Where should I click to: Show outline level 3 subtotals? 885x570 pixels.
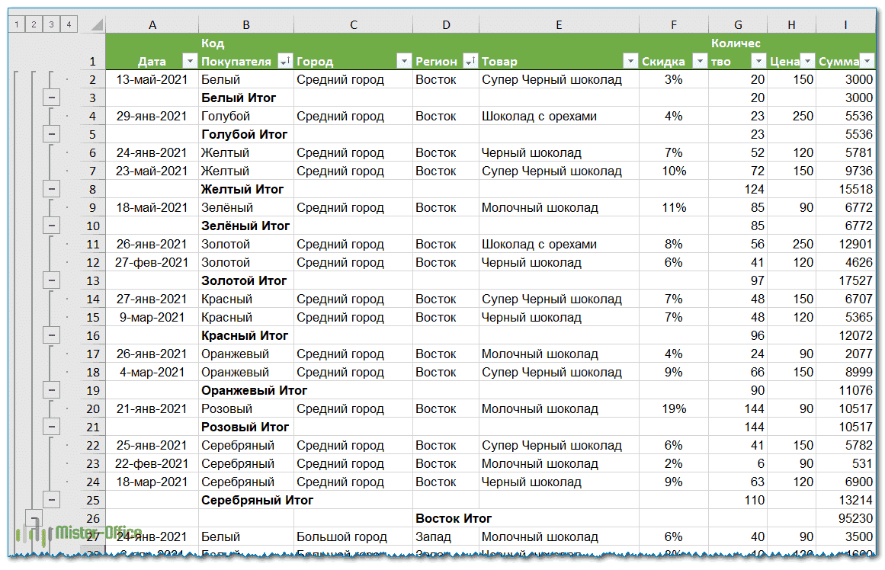pyautogui.click(x=51, y=24)
